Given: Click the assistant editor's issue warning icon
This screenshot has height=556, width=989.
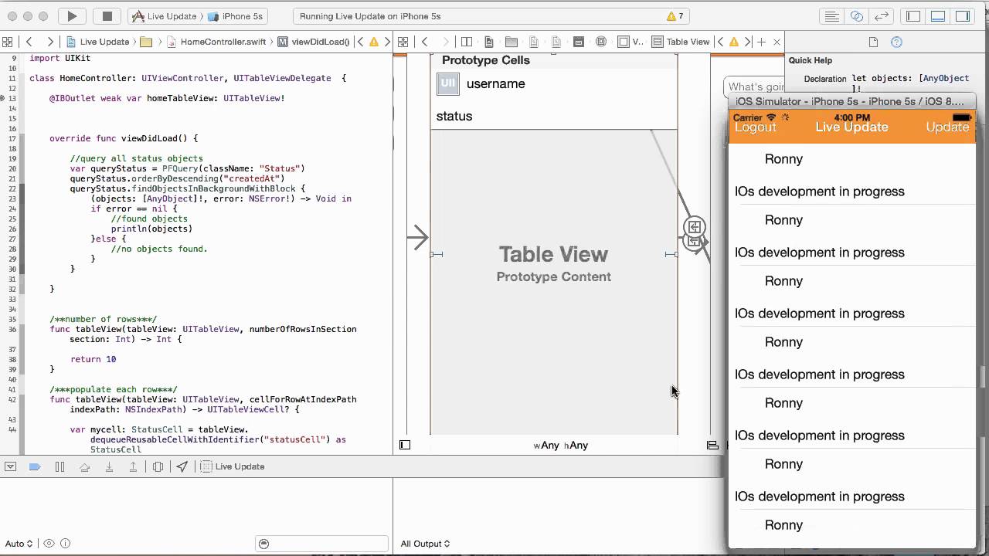Looking at the screenshot, I should coord(734,42).
